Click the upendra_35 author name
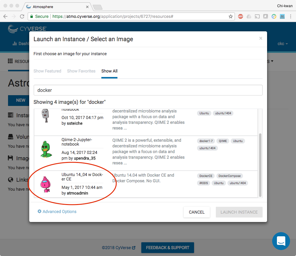This screenshot has height=256, width=296. point(85,158)
